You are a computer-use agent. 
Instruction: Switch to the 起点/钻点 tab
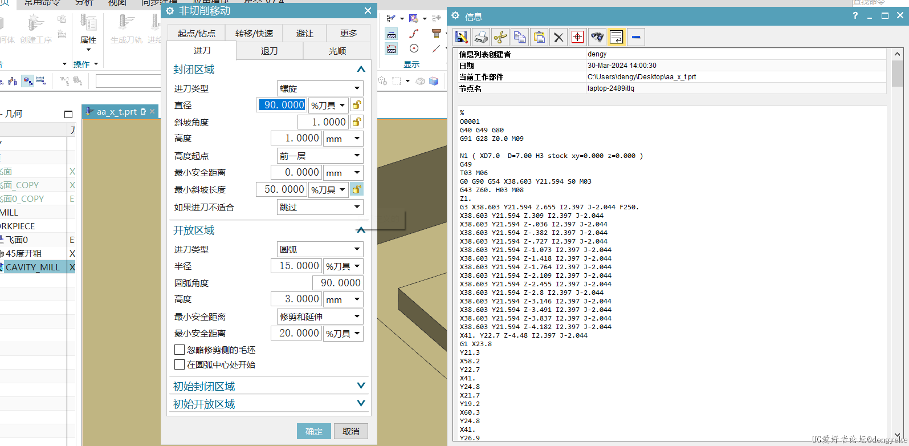(x=197, y=33)
